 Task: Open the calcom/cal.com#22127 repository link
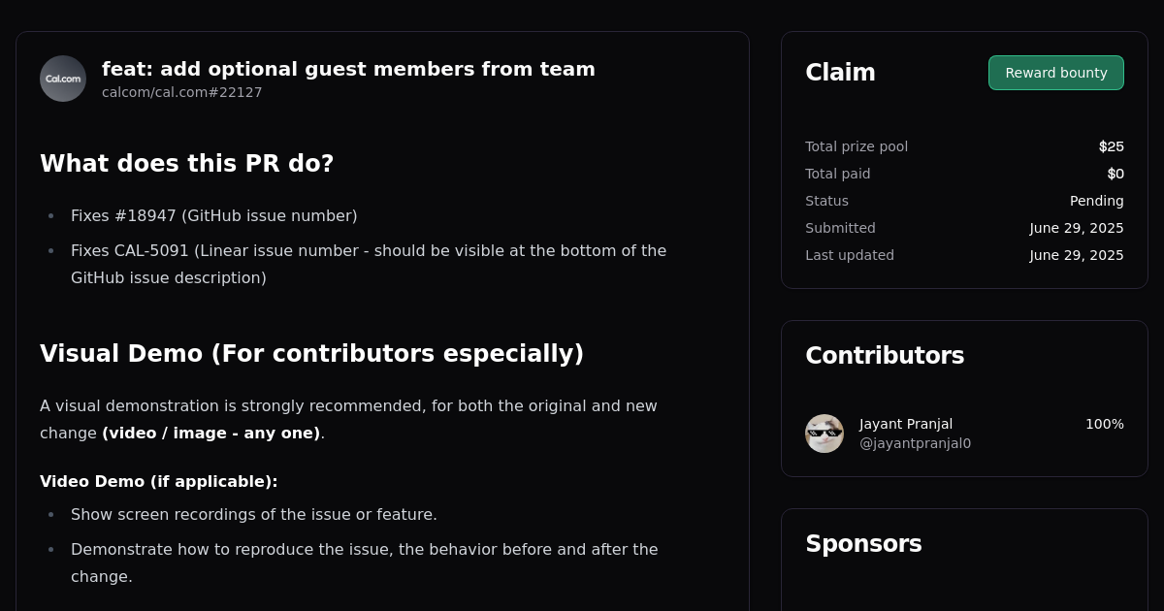click(x=181, y=92)
